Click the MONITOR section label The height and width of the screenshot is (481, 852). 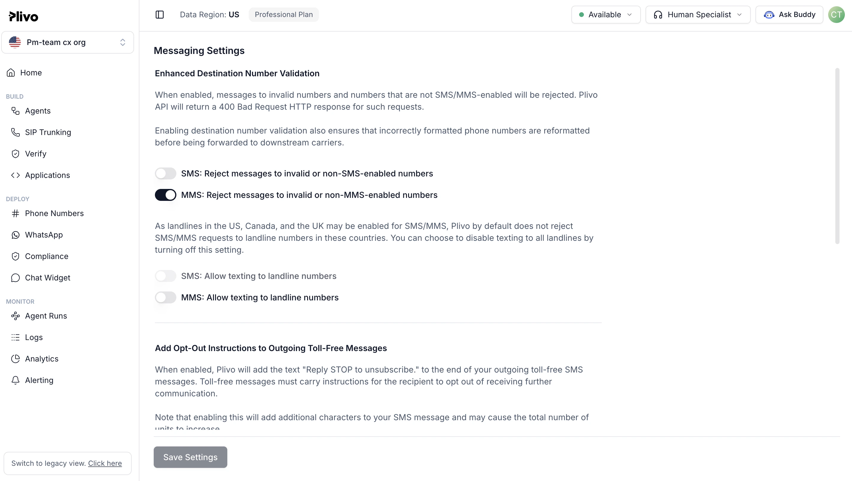tap(20, 302)
